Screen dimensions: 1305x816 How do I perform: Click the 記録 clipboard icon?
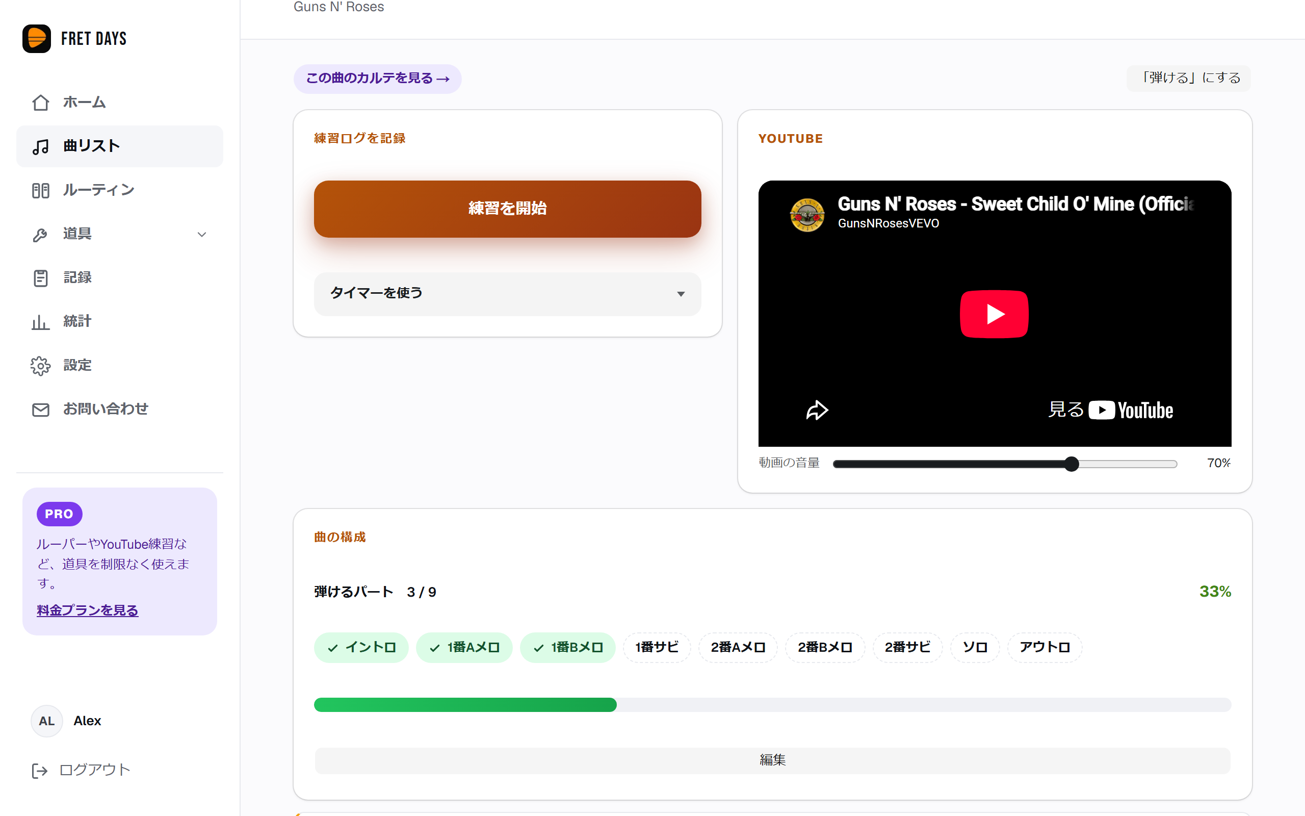coord(40,278)
